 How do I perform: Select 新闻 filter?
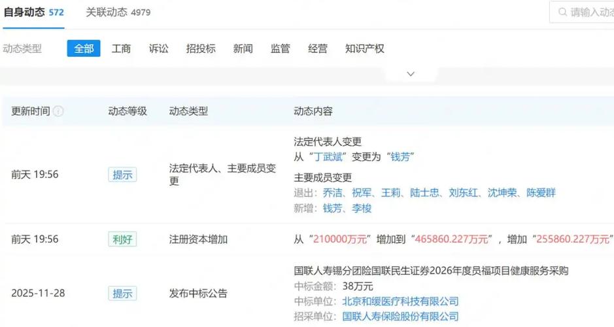(243, 48)
